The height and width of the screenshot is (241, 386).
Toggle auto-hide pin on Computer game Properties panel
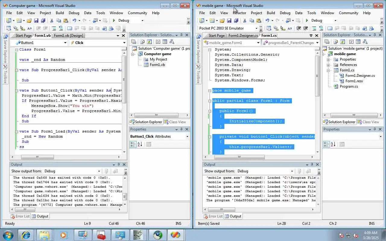tap(182, 129)
